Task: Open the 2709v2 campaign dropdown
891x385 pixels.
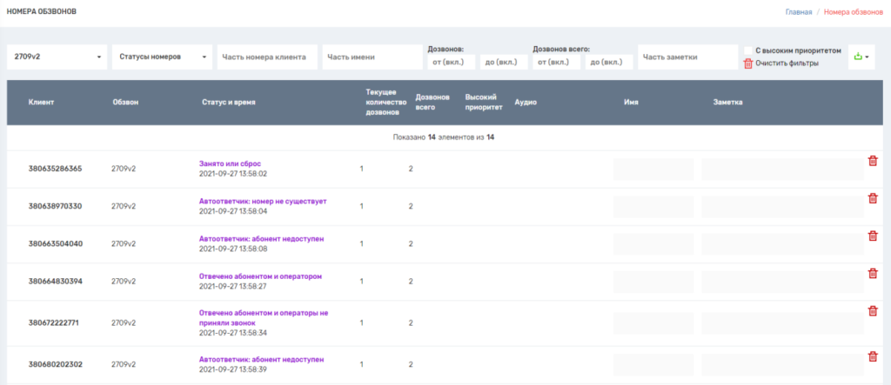Action: click(57, 57)
